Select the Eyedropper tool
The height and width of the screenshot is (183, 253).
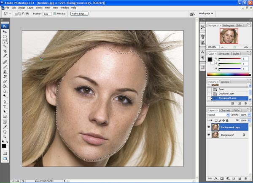[5, 127]
